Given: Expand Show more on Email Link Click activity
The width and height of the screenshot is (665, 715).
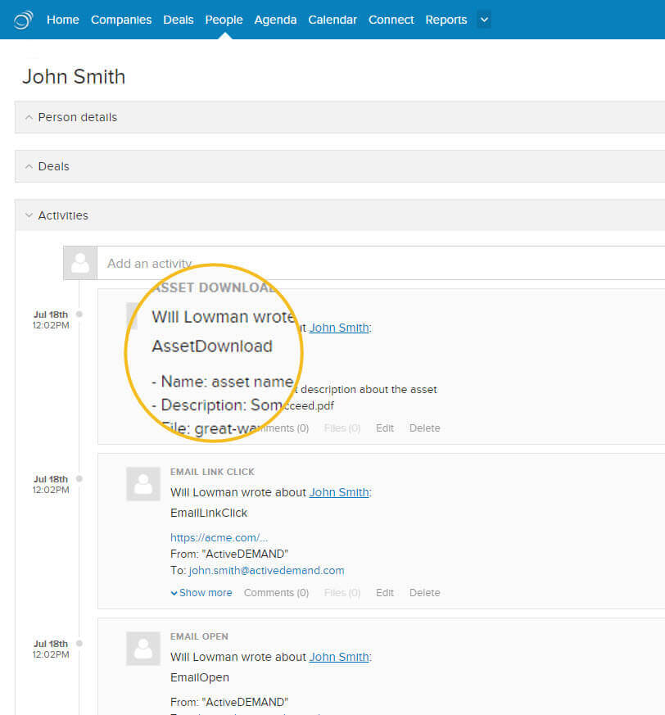Looking at the screenshot, I should [x=201, y=593].
